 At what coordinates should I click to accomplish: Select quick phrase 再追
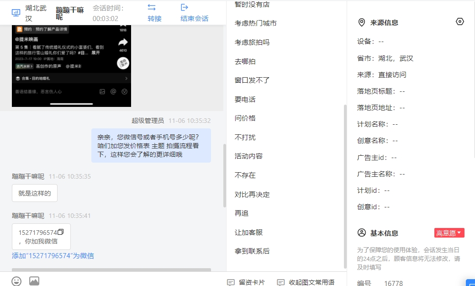242,213
